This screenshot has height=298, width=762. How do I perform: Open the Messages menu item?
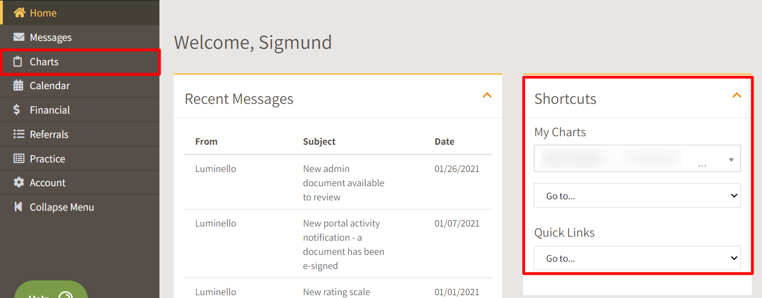pyautogui.click(x=79, y=37)
